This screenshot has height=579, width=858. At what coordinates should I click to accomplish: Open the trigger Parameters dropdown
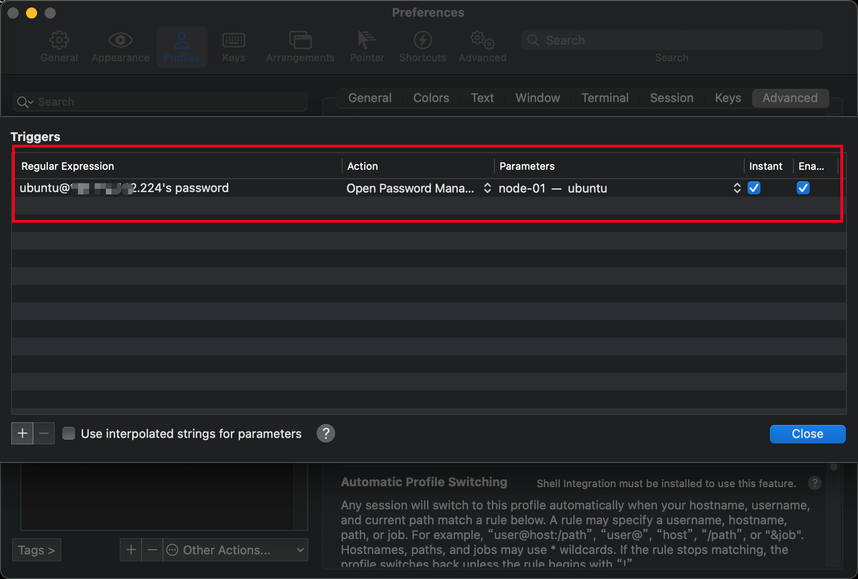(x=738, y=188)
